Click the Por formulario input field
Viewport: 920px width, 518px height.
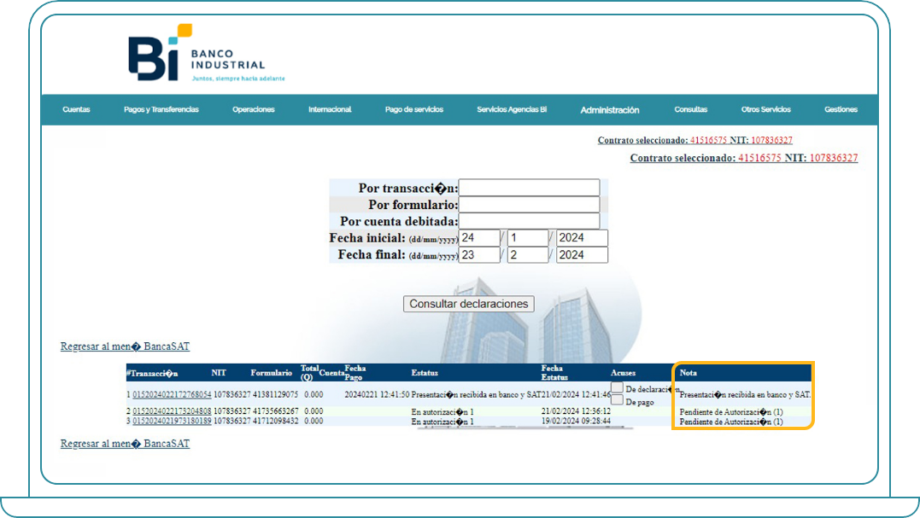click(x=530, y=205)
